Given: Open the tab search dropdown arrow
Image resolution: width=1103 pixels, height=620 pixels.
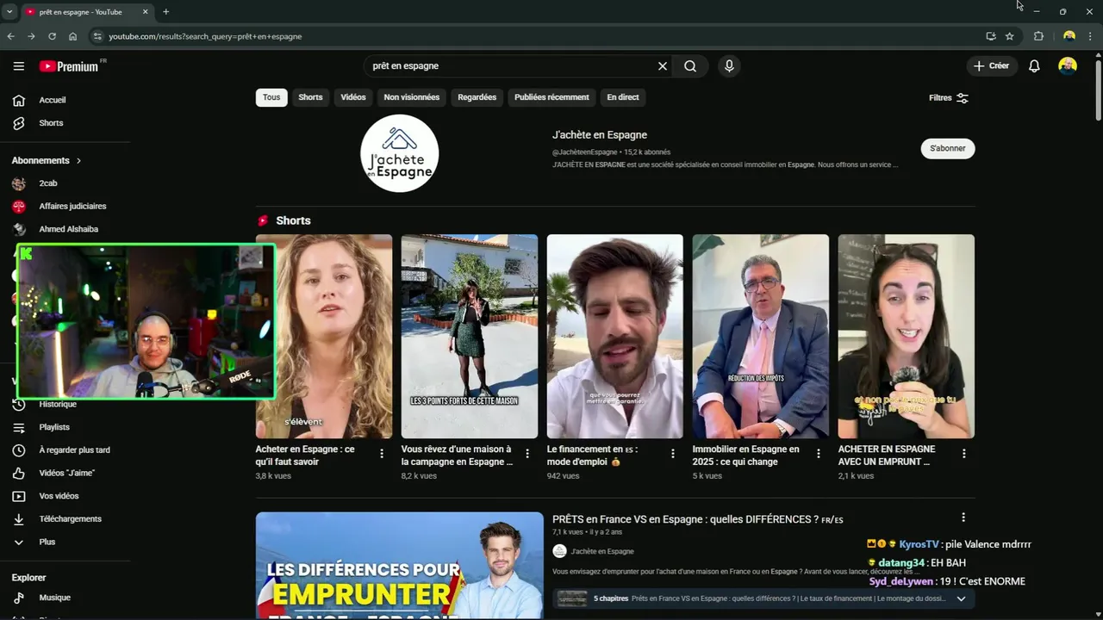Looking at the screenshot, I should 9,12.
